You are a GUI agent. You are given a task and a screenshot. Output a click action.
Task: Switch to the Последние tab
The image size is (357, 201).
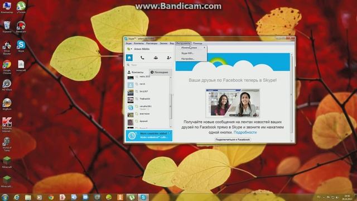[x=161, y=72]
